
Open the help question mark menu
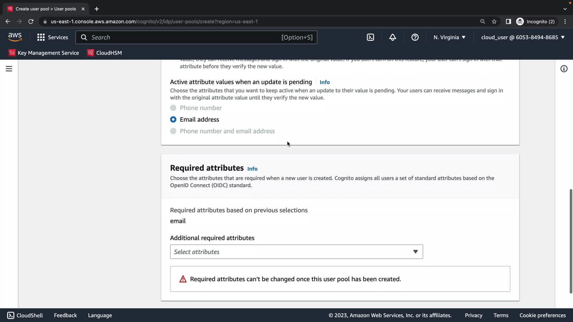[x=415, y=37]
